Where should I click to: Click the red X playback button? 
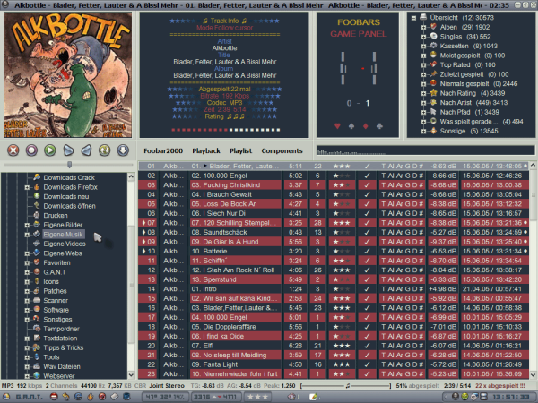[13, 150]
